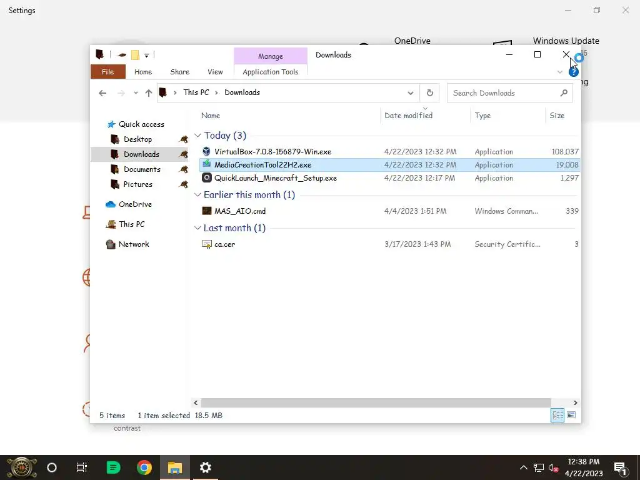Open Task View on the taskbar

(x=82, y=467)
